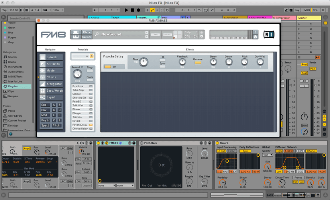The image size is (330, 200).
Task: Enable the Tube Amp effect toggle
Action: [91, 90]
